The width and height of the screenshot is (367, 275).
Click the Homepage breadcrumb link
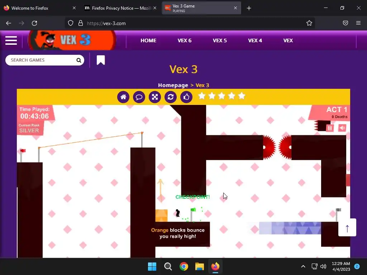click(173, 85)
